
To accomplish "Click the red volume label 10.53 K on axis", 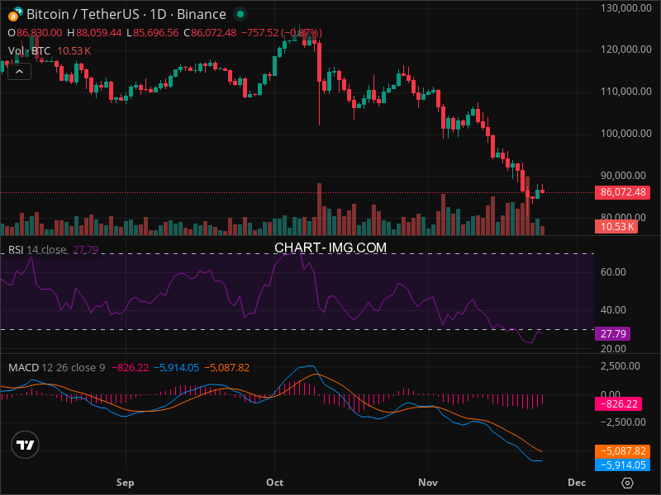I will pyautogui.click(x=616, y=227).
